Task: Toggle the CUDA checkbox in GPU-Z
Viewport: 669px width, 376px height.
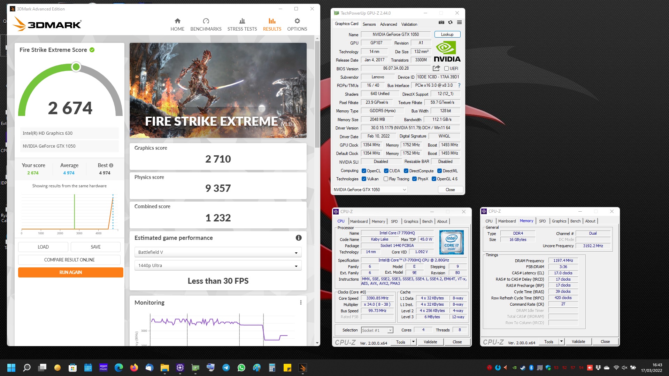Action: pyautogui.click(x=386, y=171)
